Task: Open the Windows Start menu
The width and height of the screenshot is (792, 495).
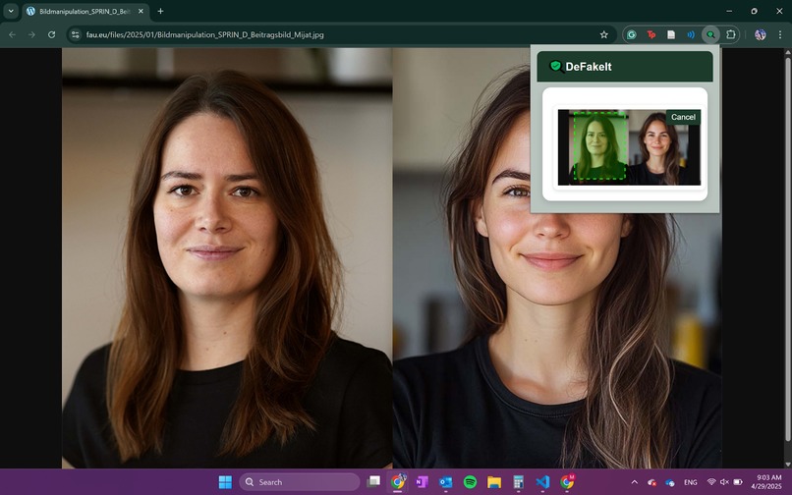Action: tap(225, 482)
